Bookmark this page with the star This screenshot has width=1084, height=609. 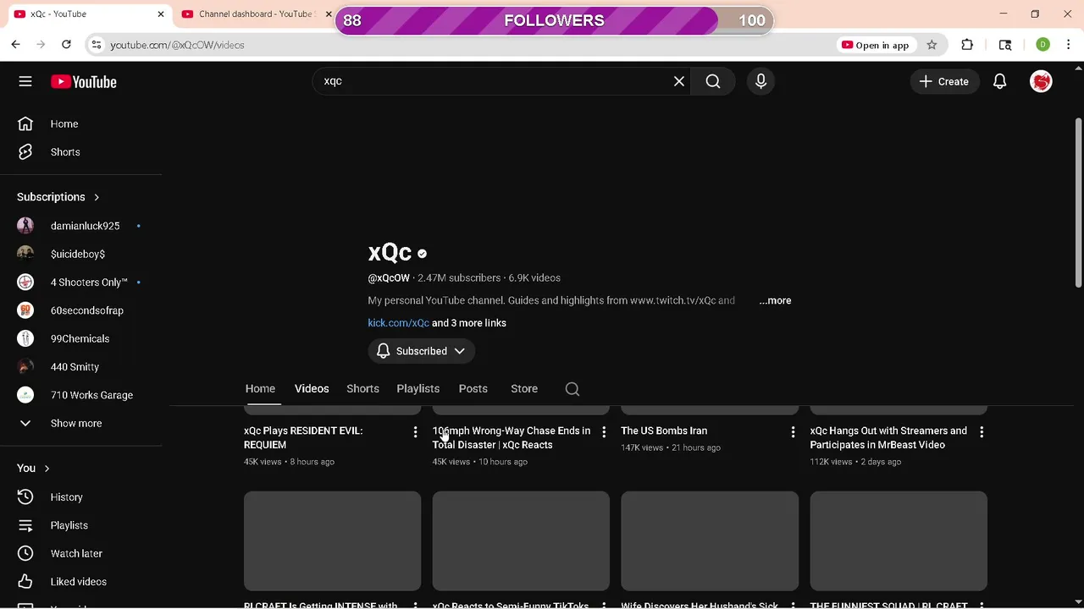[x=932, y=45]
